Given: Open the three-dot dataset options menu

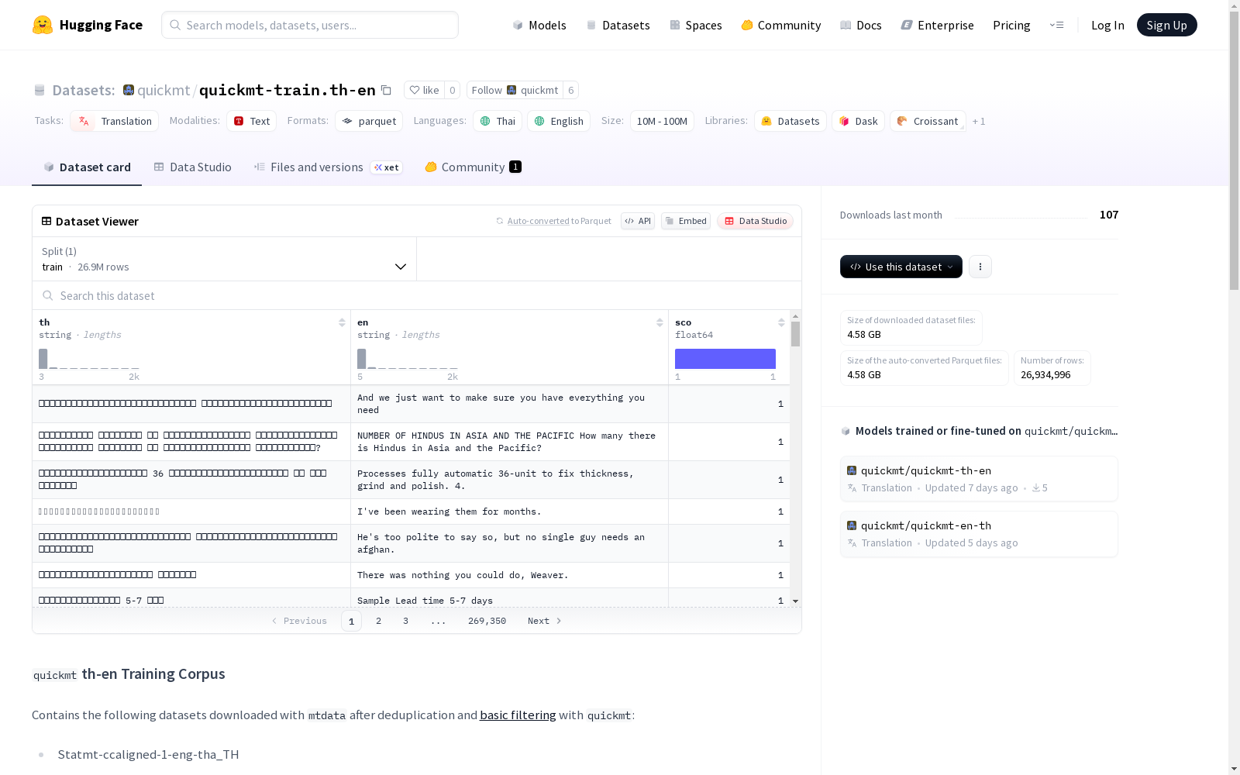Looking at the screenshot, I should click(980, 267).
